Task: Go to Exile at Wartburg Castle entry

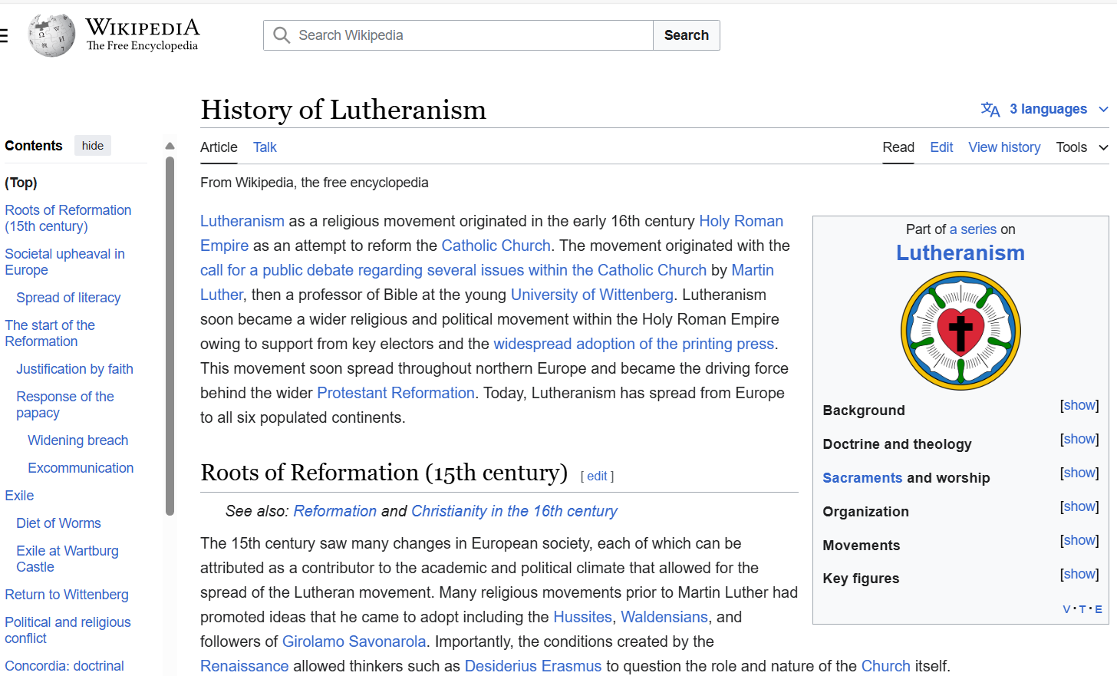Action: tap(68, 559)
